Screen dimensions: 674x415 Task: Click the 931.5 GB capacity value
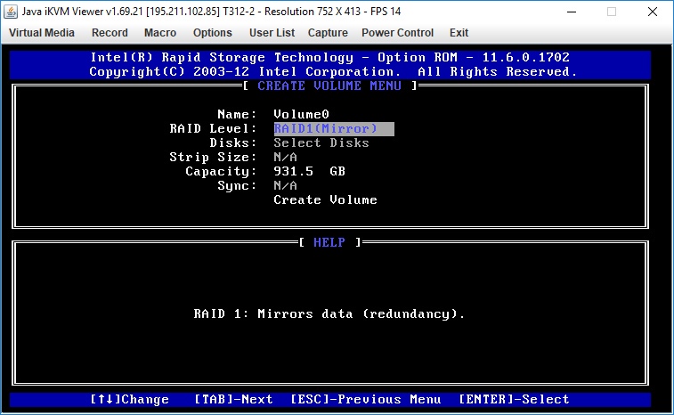point(310,171)
